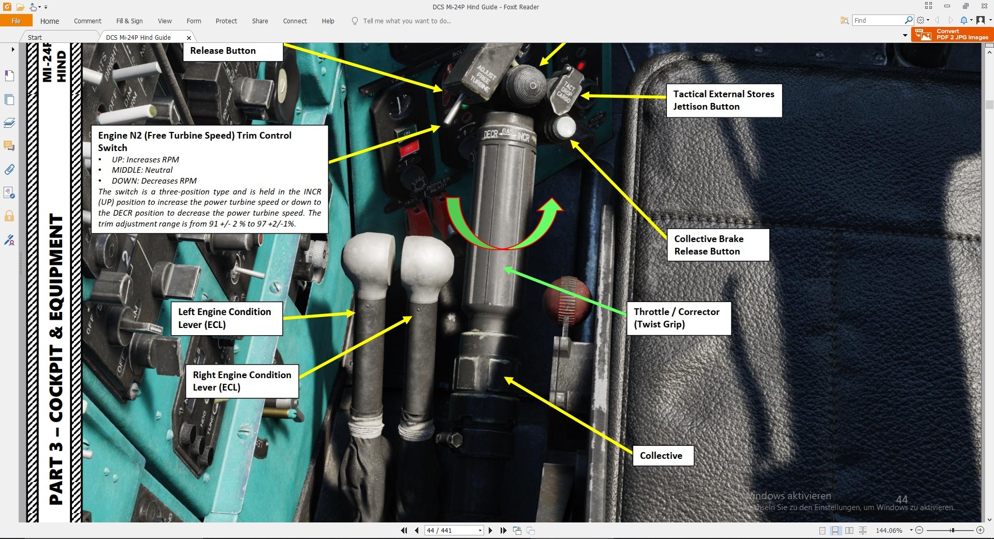Show the pages thumbnail panel

click(9, 99)
